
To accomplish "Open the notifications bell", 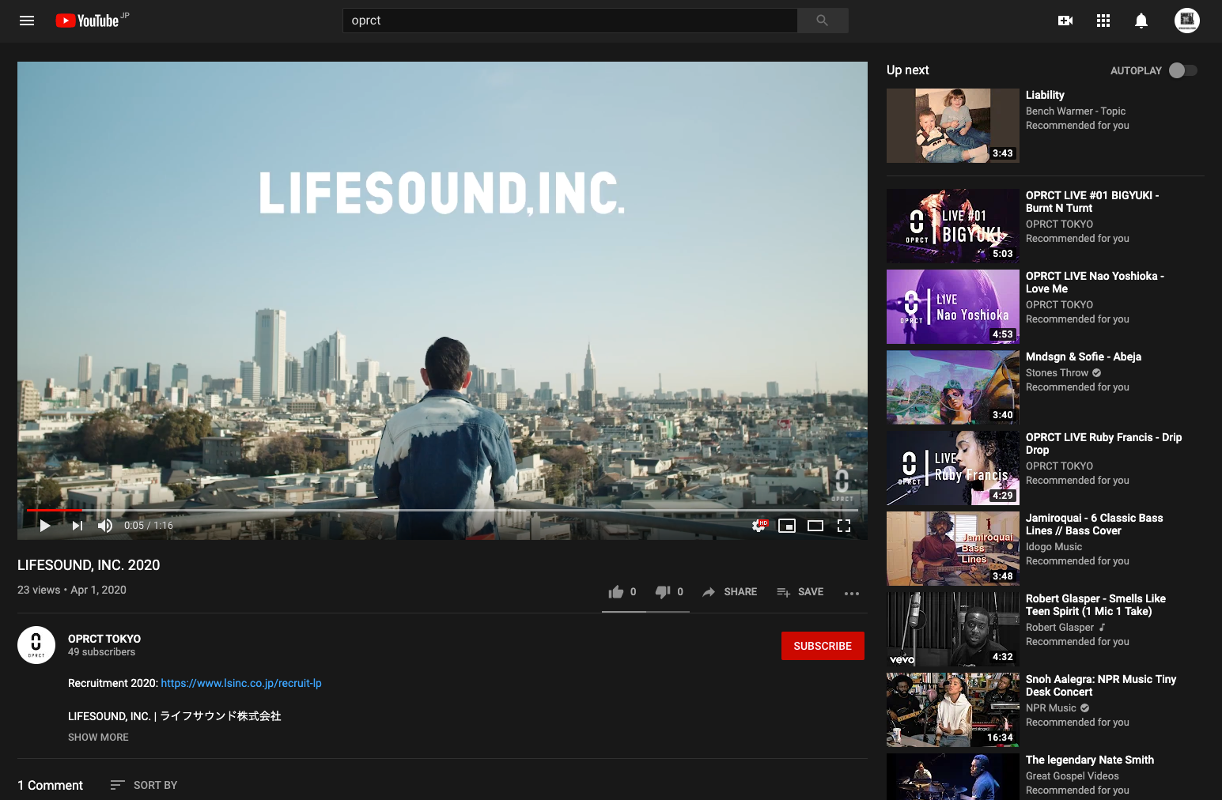I will (1141, 21).
